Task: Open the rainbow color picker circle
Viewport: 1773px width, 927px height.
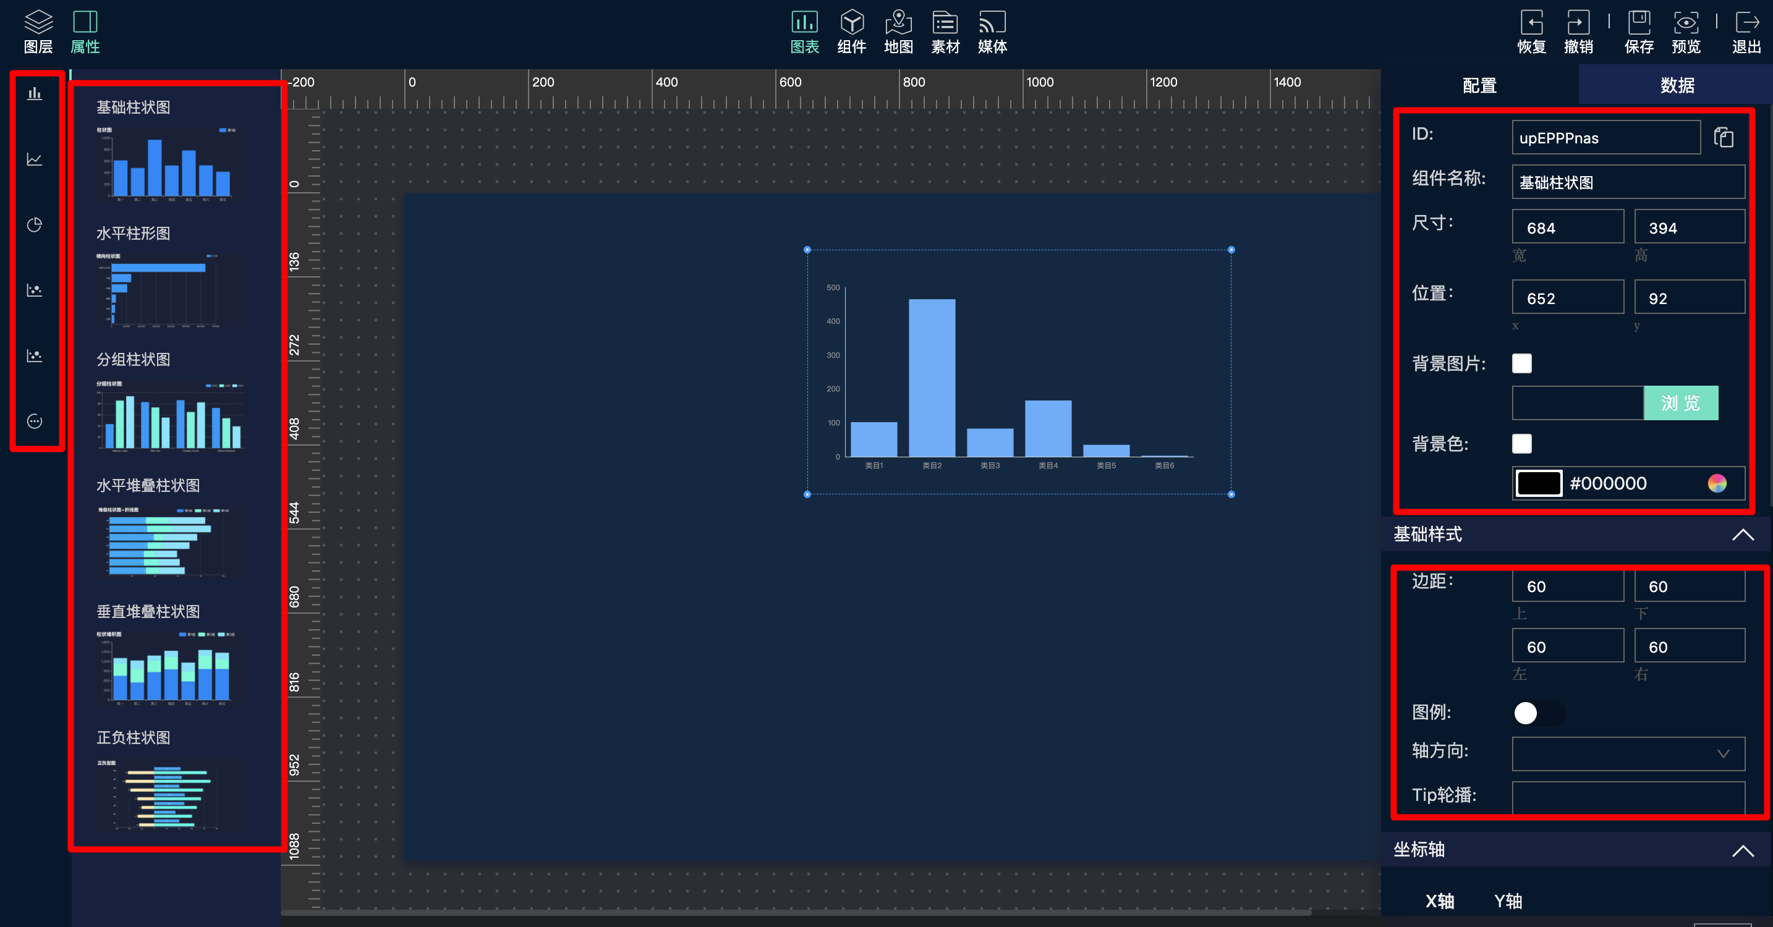Action: 1717,483
